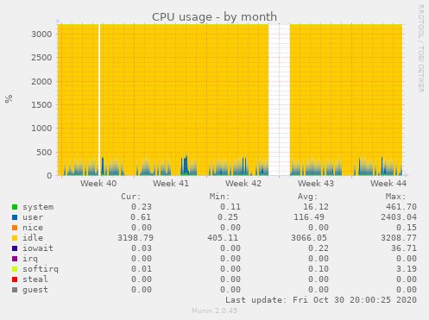Click the idle current value 3198.79

pyautogui.click(x=136, y=238)
